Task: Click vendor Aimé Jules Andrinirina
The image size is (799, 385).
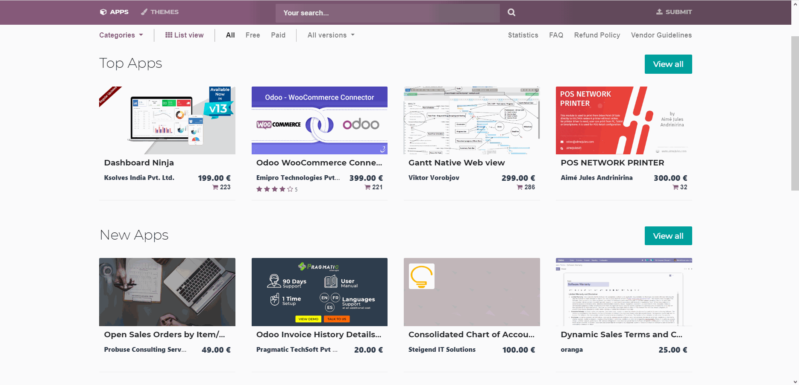Action: (596, 177)
